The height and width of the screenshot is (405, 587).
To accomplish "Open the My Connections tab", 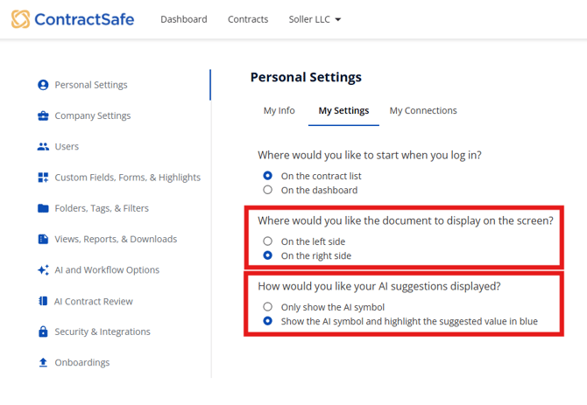I will (423, 111).
